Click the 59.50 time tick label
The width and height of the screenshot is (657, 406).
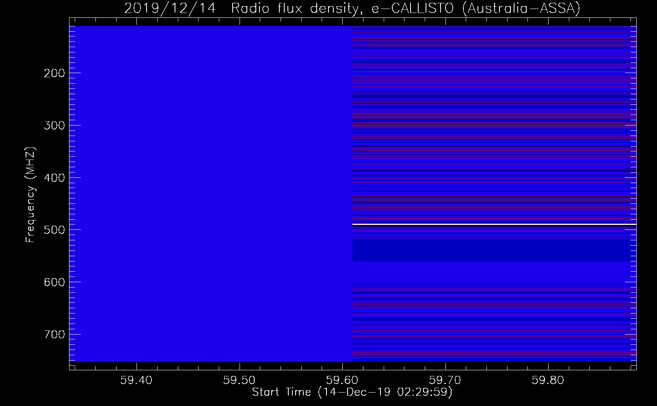pos(240,380)
